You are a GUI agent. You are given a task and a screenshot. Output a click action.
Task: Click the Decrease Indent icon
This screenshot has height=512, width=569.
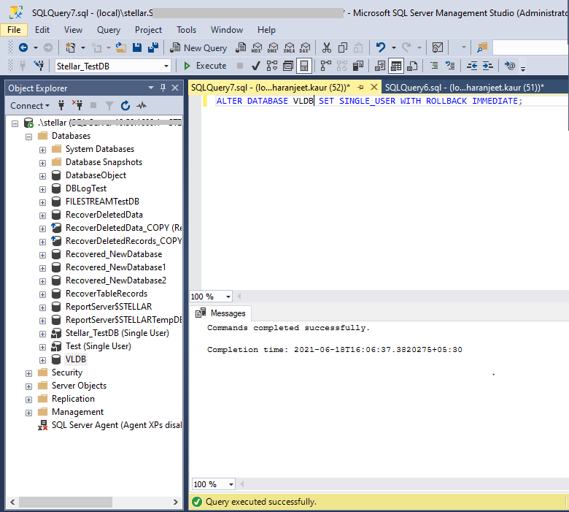[x=472, y=66]
